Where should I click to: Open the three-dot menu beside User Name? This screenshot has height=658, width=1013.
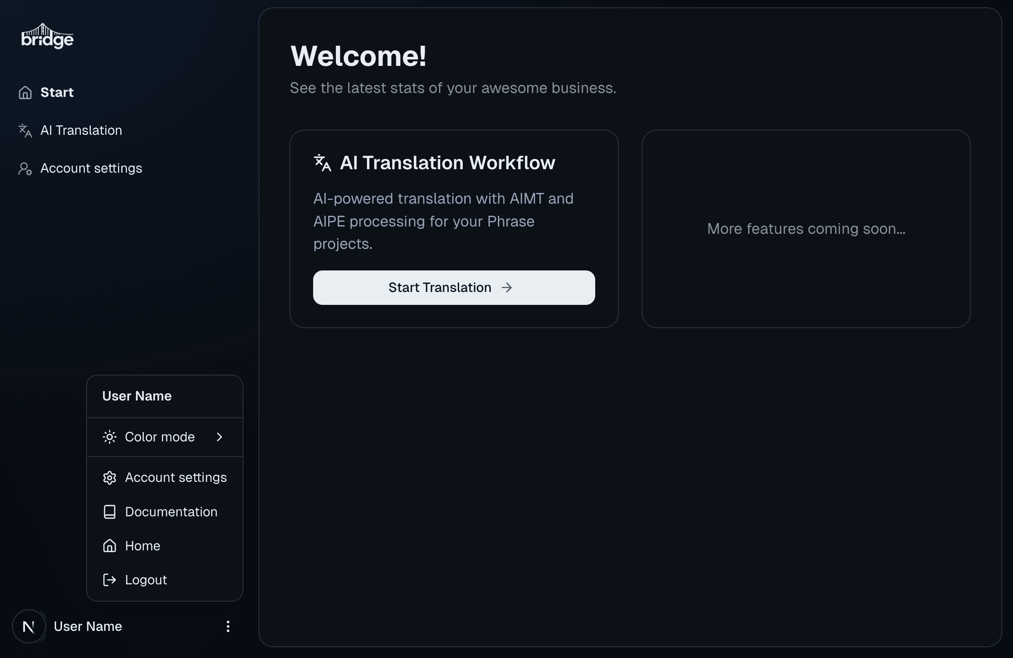tap(228, 626)
